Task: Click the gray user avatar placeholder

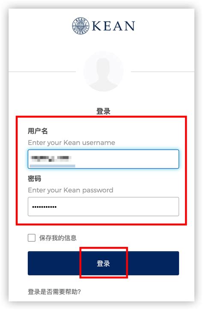Action: 104,71
